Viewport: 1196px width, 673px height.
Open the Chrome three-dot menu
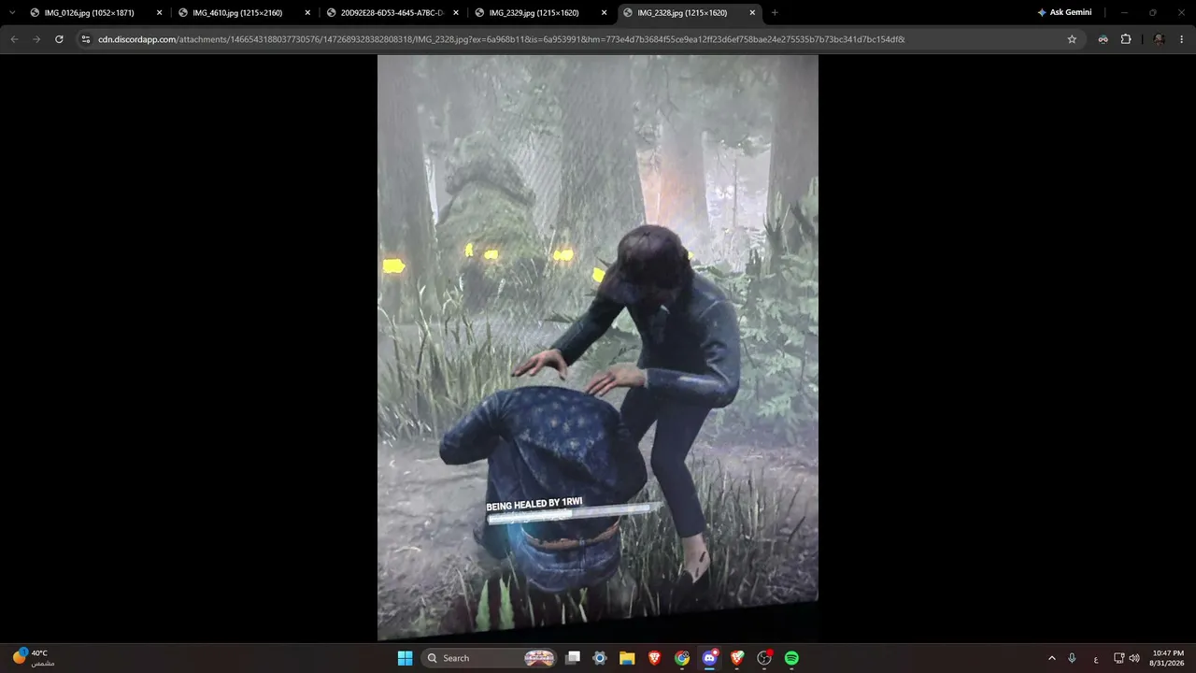(x=1182, y=39)
